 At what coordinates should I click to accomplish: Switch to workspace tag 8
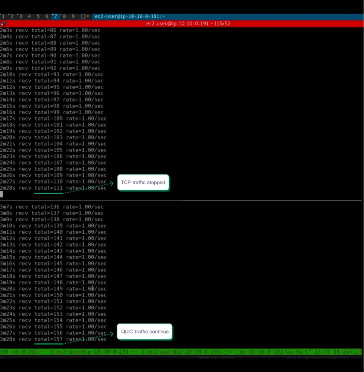coord(64,17)
